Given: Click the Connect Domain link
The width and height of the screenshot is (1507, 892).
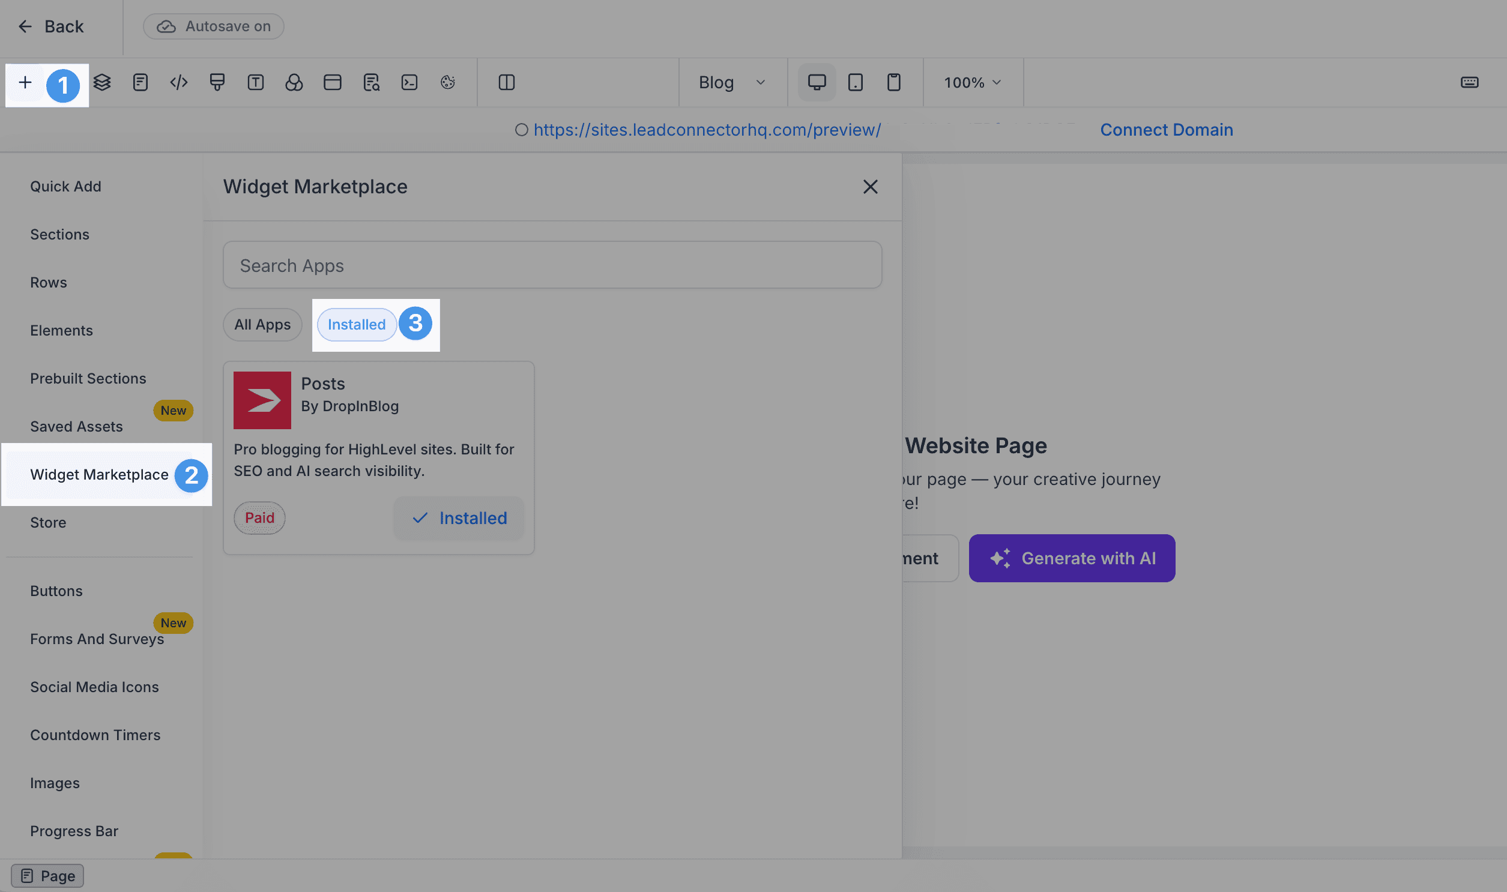Looking at the screenshot, I should click(1166, 130).
